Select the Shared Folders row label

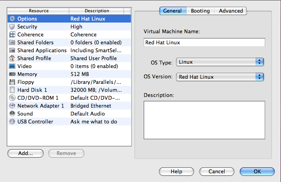36,42
